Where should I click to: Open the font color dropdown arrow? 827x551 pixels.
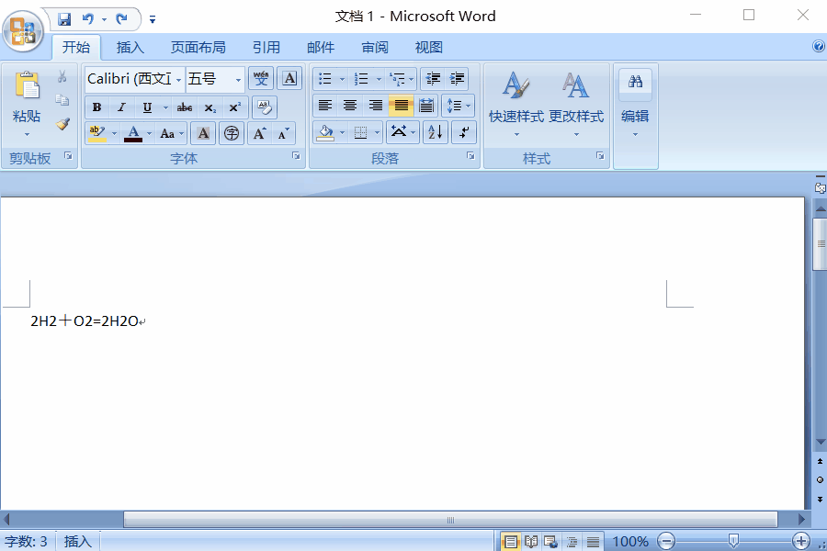(149, 133)
